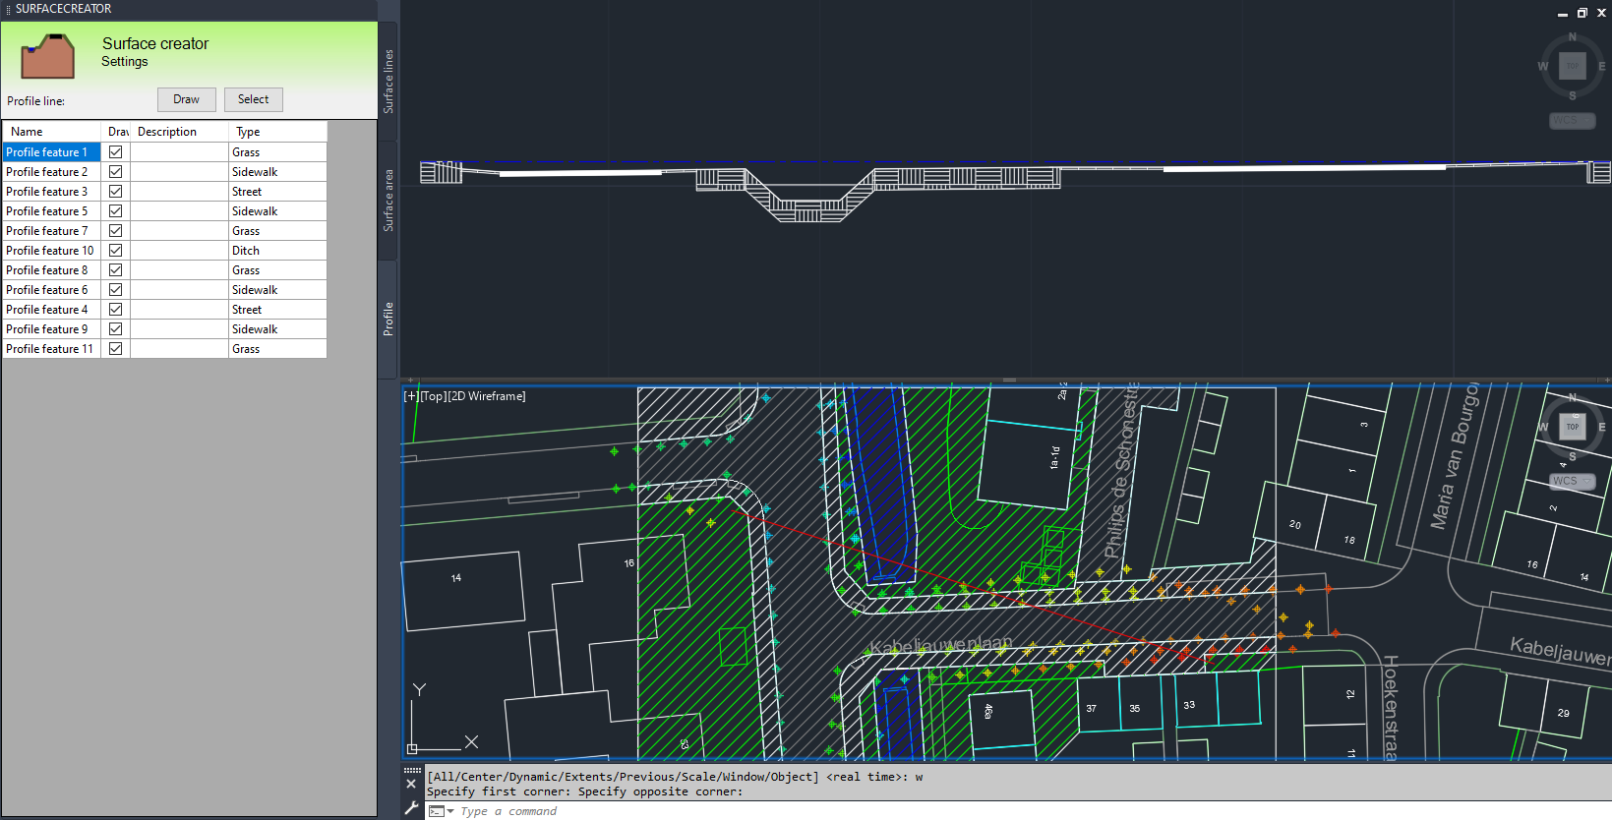Open the [Top] view controls menu
The image size is (1612, 820).
click(x=434, y=396)
